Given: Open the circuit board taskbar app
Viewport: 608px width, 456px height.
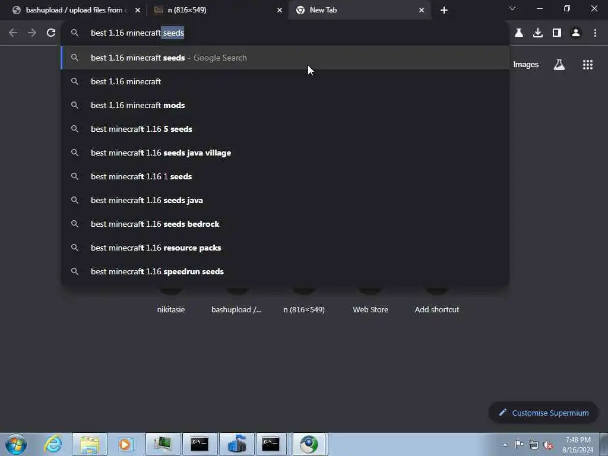Looking at the screenshot, I should 163,444.
